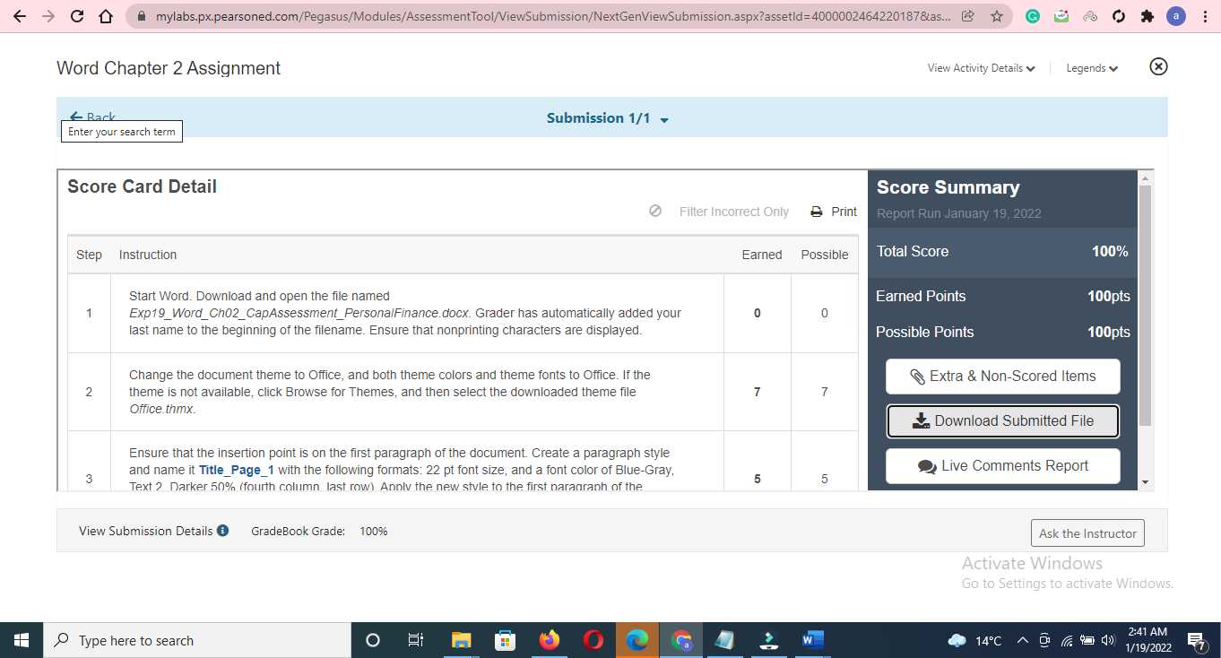Expand View Activity Details dropdown
Image resolution: width=1221 pixels, height=658 pixels.
point(982,68)
